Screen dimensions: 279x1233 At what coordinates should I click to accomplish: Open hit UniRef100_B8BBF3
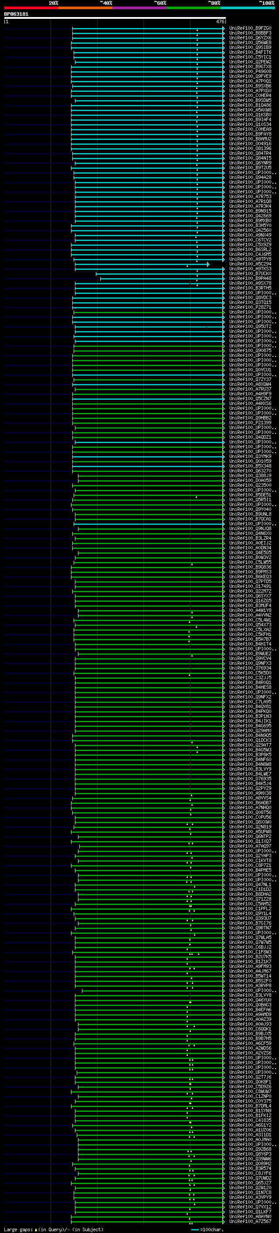click(x=250, y=33)
